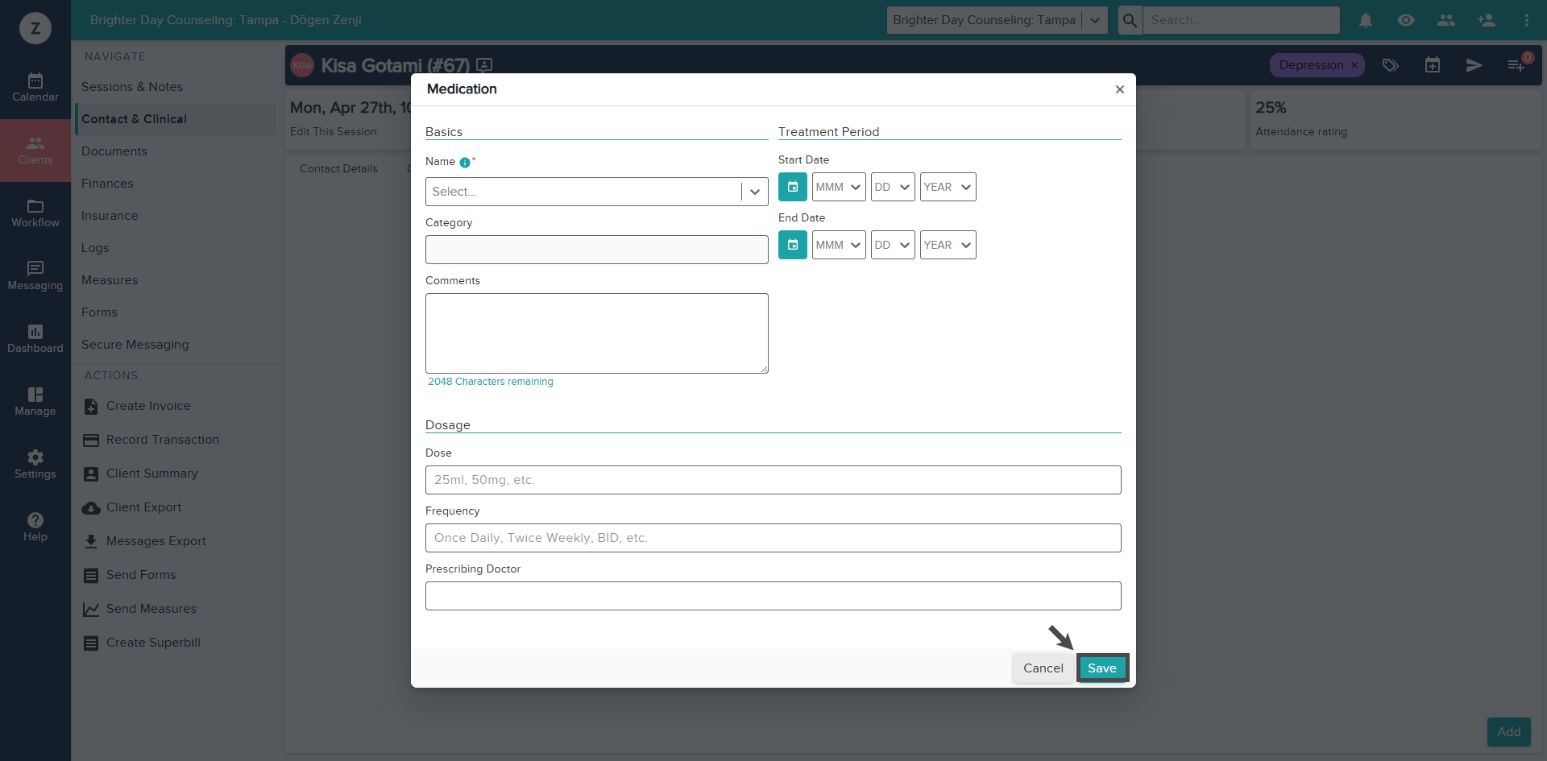Open the End Date calendar picker
Viewport: 1547px width, 761px height.
coord(793,245)
